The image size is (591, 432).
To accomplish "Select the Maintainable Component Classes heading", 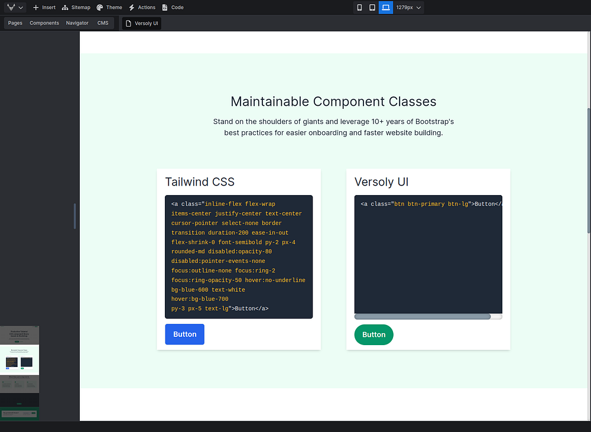I will pyautogui.click(x=333, y=102).
